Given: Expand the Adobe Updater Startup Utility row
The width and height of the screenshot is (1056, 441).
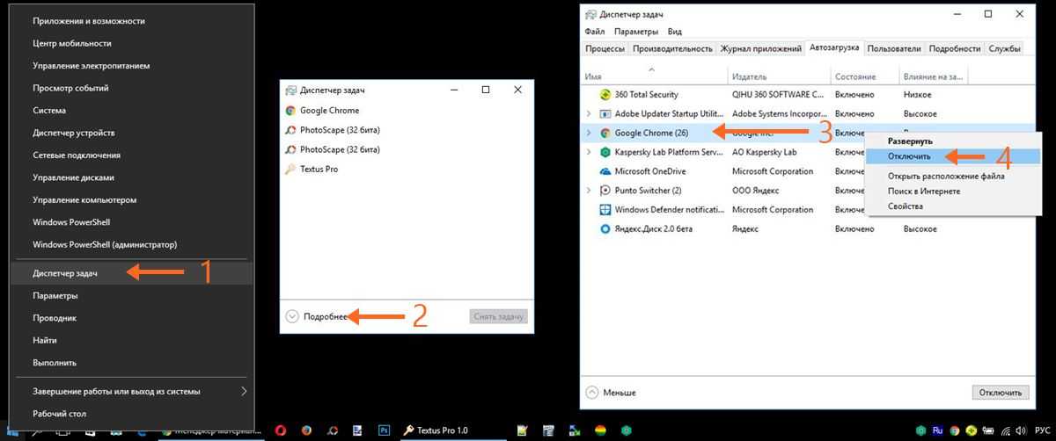Looking at the screenshot, I should [588, 114].
